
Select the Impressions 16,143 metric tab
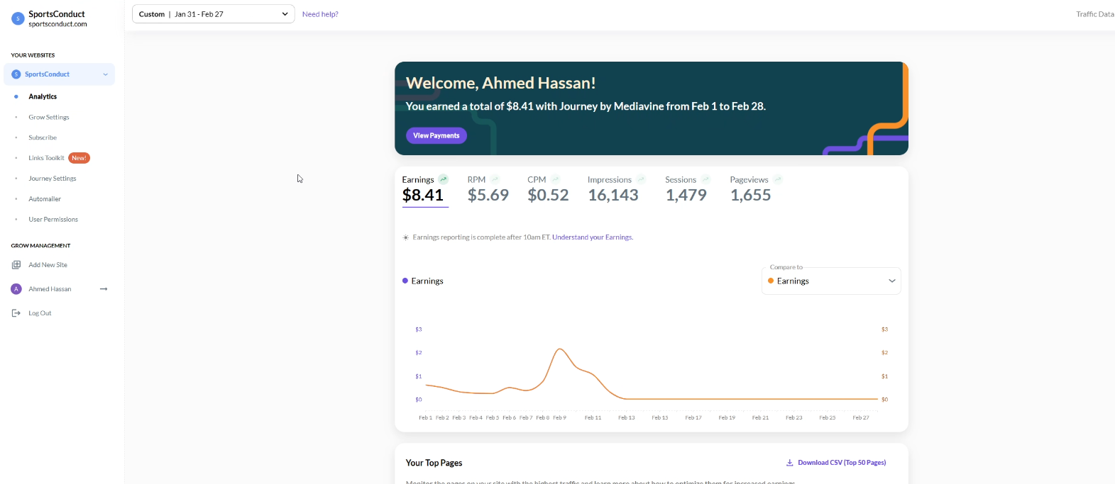click(616, 190)
